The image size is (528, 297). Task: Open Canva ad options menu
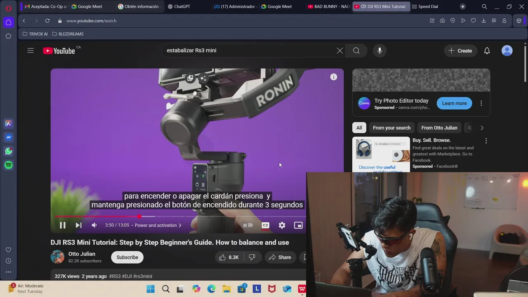481,104
